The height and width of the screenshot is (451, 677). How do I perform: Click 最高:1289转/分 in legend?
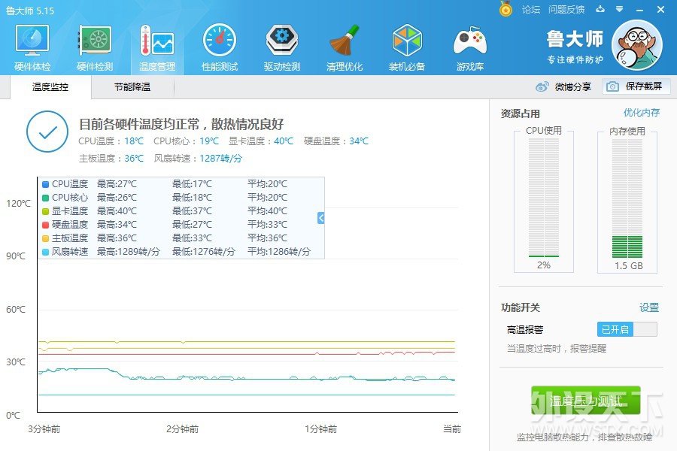(x=128, y=252)
